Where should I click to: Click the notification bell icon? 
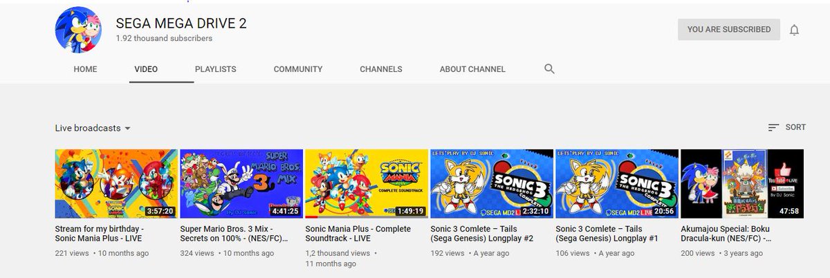[794, 30]
